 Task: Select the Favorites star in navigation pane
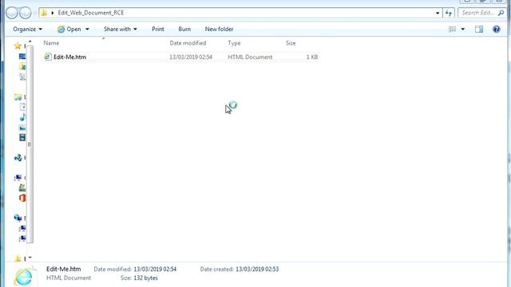[18, 46]
